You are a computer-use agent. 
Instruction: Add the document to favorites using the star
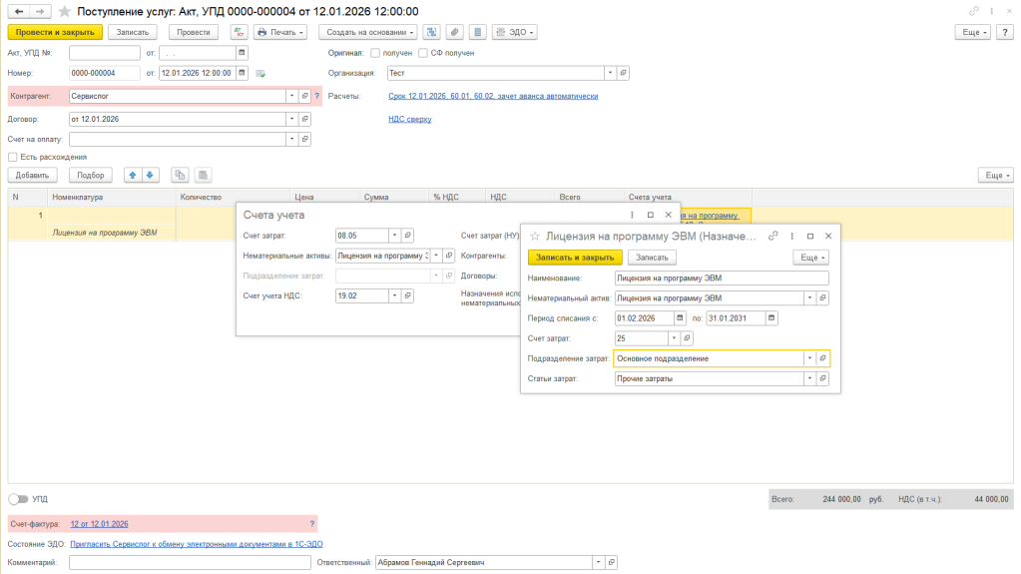click(65, 11)
